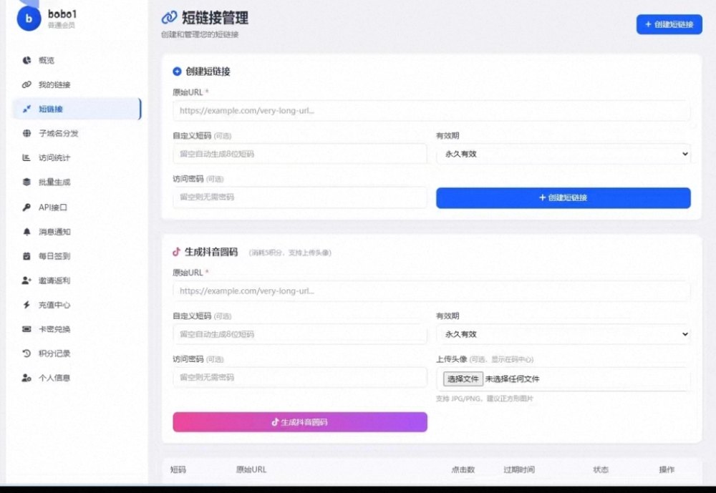
Task: Click the 积分记录 history icon
Action: pos(26,353)
